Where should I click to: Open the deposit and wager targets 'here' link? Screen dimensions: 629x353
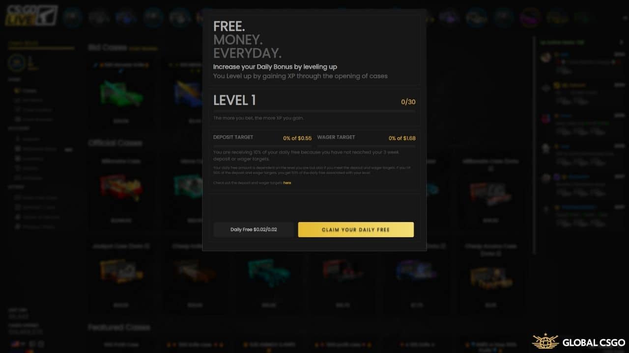(287, 183)
